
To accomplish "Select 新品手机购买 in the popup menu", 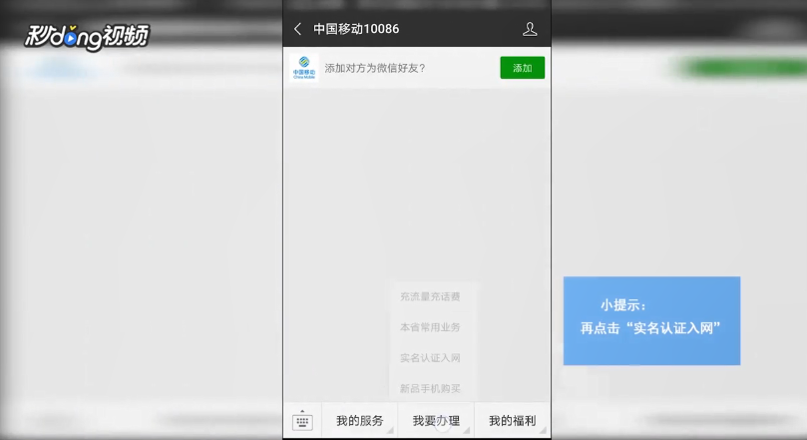I will [x=430, y=388].
